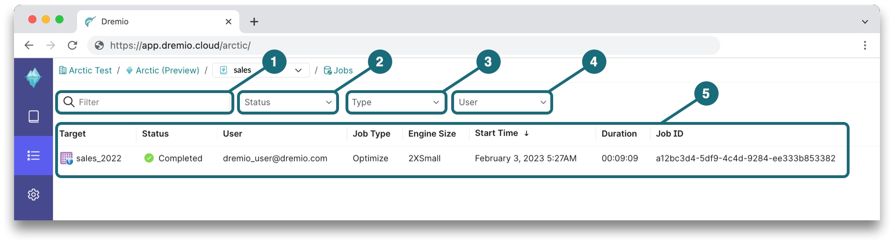Click the Completed status text

coord(180,158)
